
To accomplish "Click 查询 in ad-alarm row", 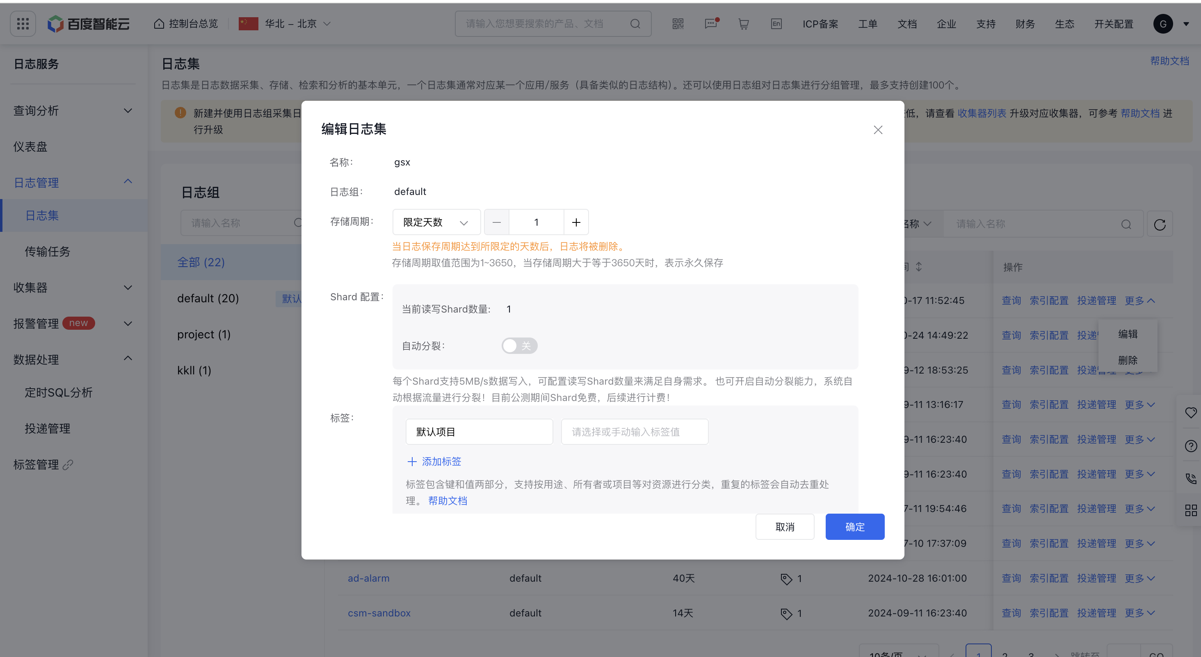I will (1011, 578).
